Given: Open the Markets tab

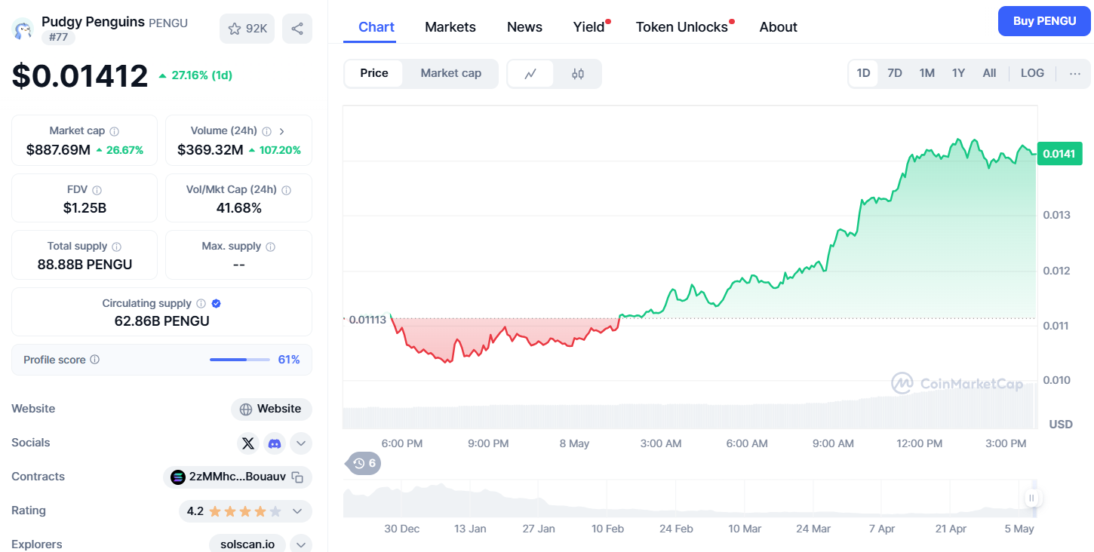Looking at the screenshot, I should pyautogui.click(x=450, y=27).
